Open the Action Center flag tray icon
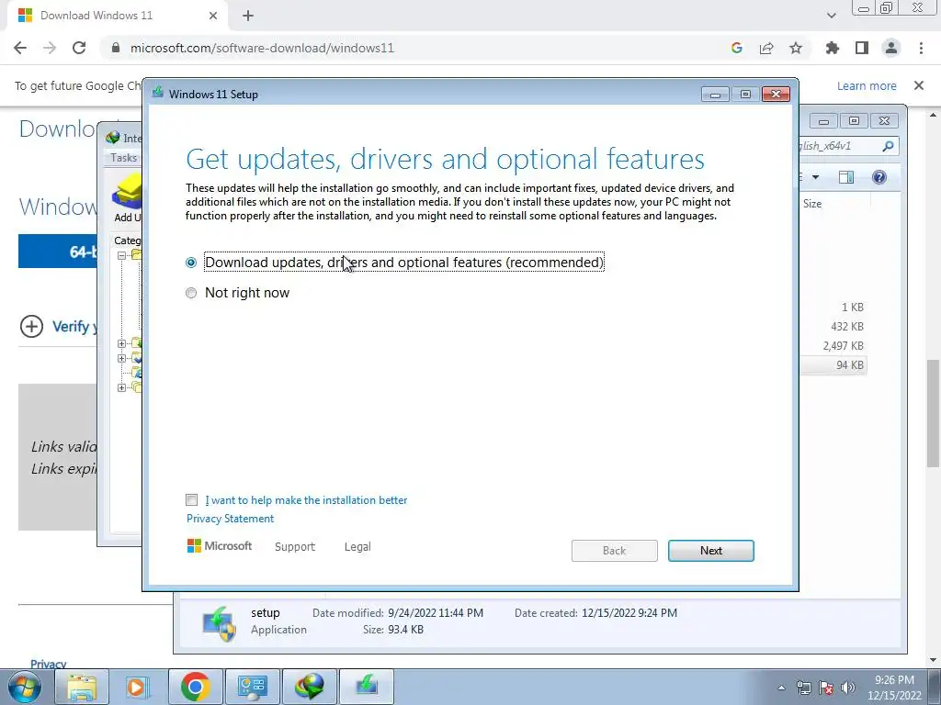This screenshot has height=705, width=941. pos(826,688)
